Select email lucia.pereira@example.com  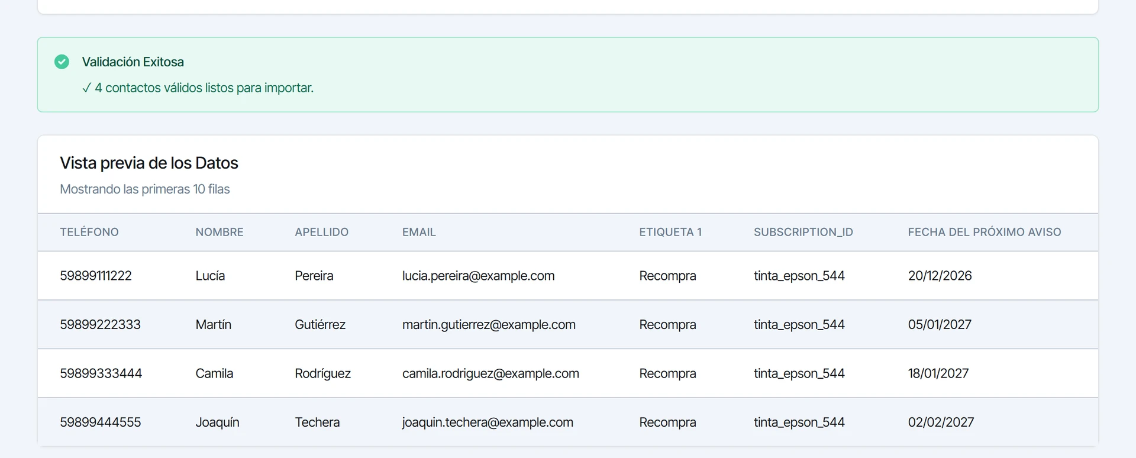pyautogui.click(x=479, y=276)
